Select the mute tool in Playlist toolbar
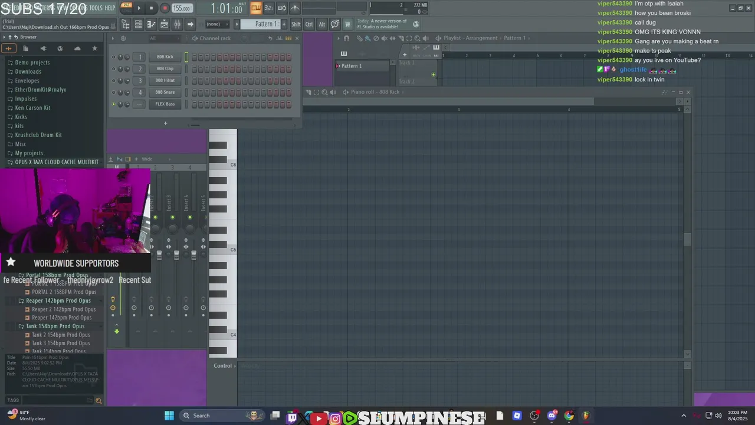755x425 pixels. coord(384,38)
